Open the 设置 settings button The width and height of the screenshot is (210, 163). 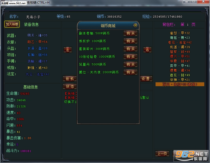point(146,79)
